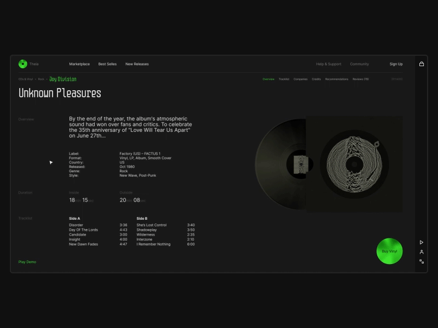Open Marketplace in the top nav
Image resolution: width=438 pixels, height=328 pixels.
pyautogui.click(x=79, y=64)
